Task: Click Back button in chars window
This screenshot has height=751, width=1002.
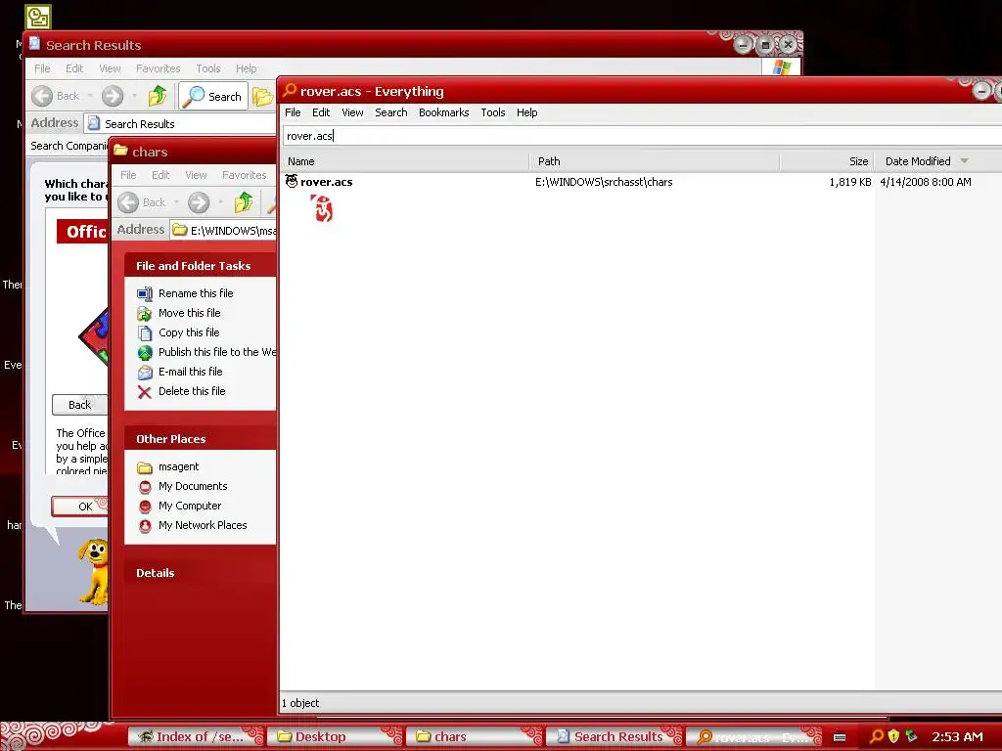Action: pyautogui.click(x=143, y=202)
